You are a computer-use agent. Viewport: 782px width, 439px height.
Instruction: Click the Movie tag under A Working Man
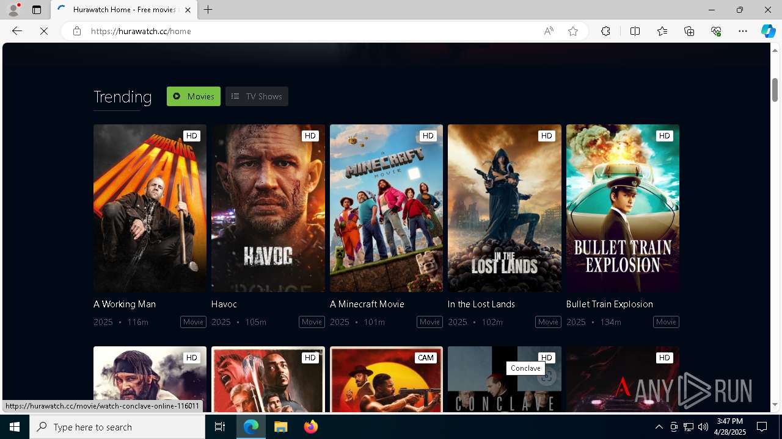tap(193, 322)
